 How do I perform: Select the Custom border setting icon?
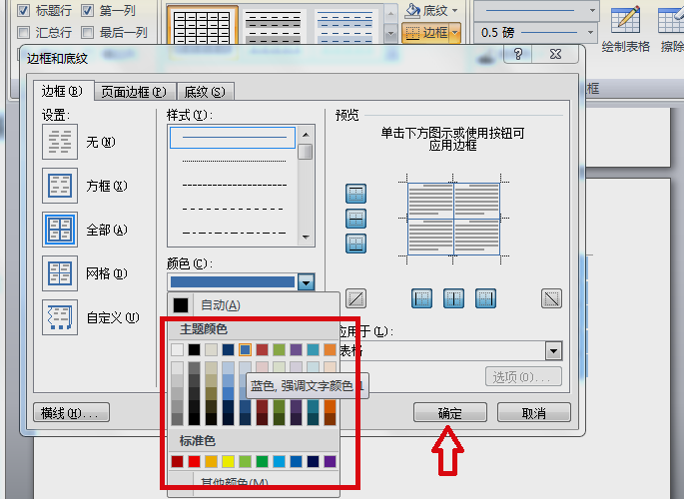60,317
